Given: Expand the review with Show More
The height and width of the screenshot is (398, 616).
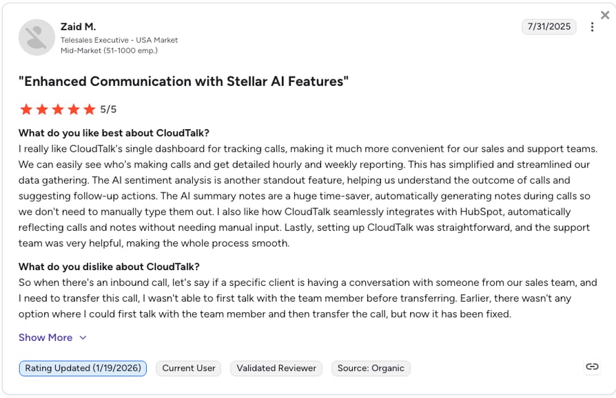Looking at the screenshot, I should coord(45,338).
